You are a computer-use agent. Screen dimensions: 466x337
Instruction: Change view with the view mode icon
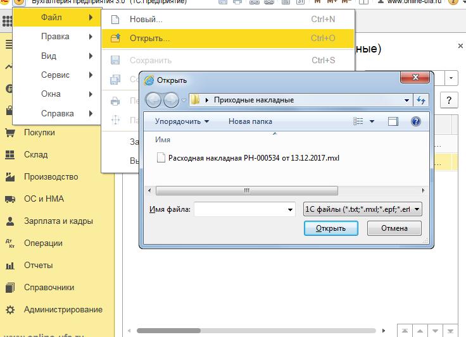tap(358, 121)
